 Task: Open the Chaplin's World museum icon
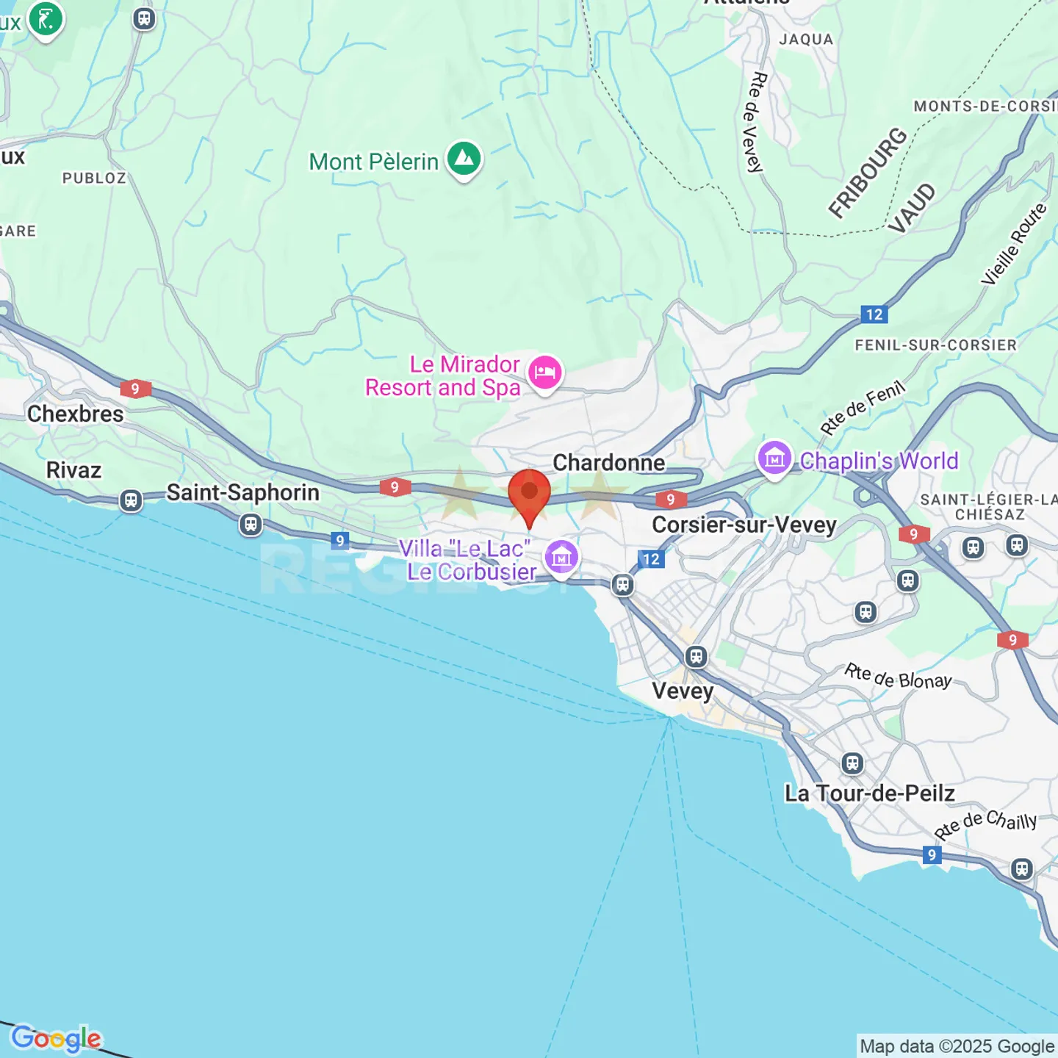[x=774, y=460]
